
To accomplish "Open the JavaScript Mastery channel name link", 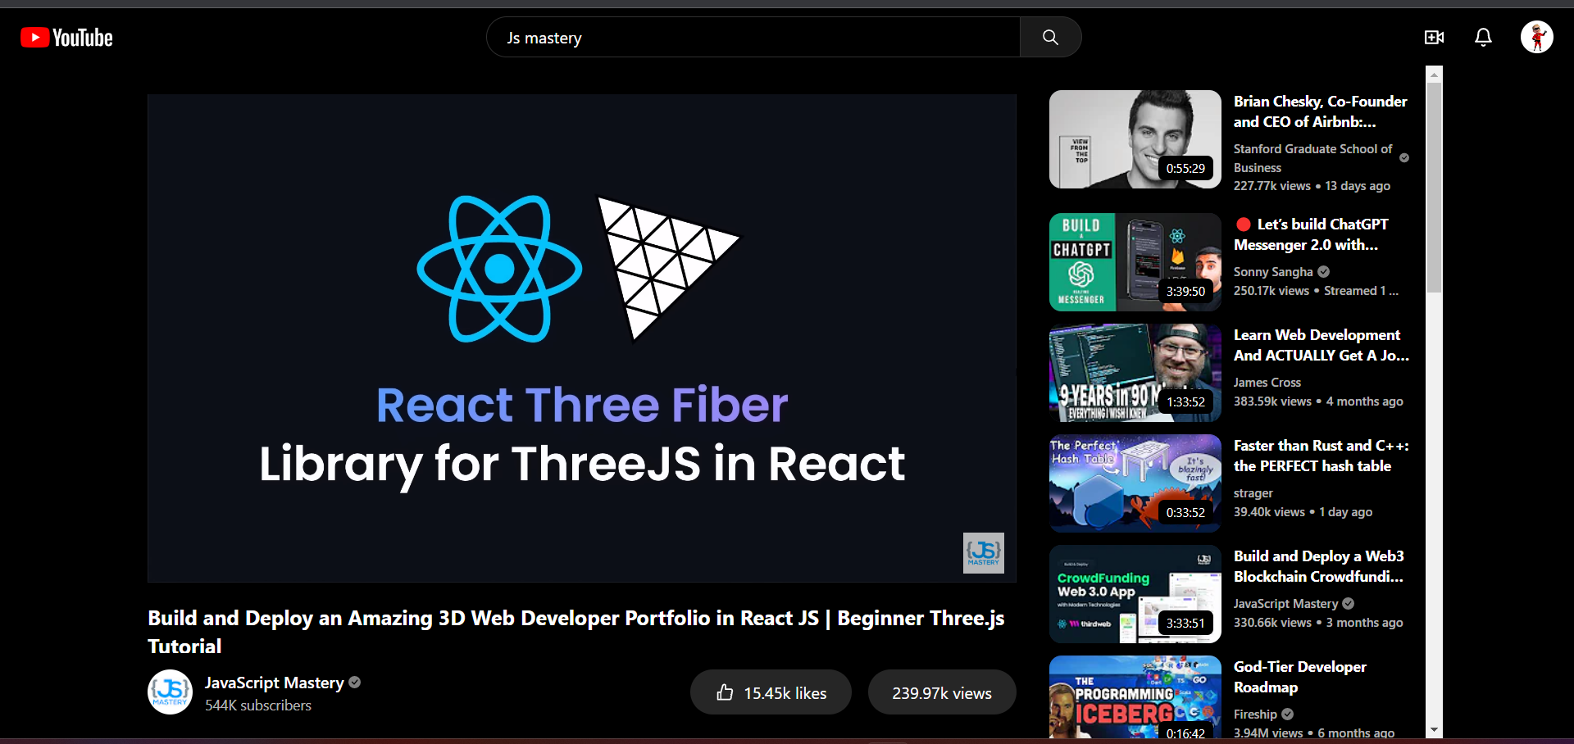I will [x=274, y=682].
